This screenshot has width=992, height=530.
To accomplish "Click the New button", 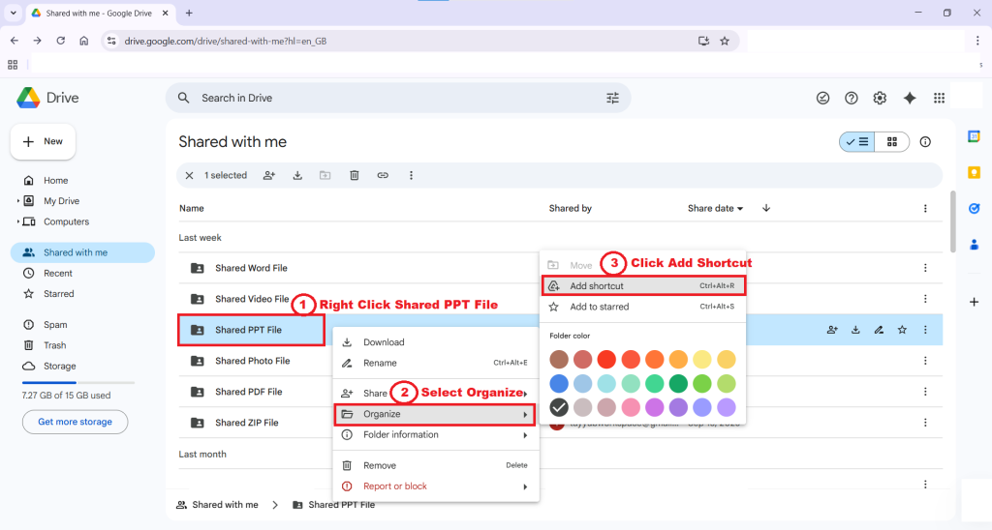I will [x=43, y=141].
